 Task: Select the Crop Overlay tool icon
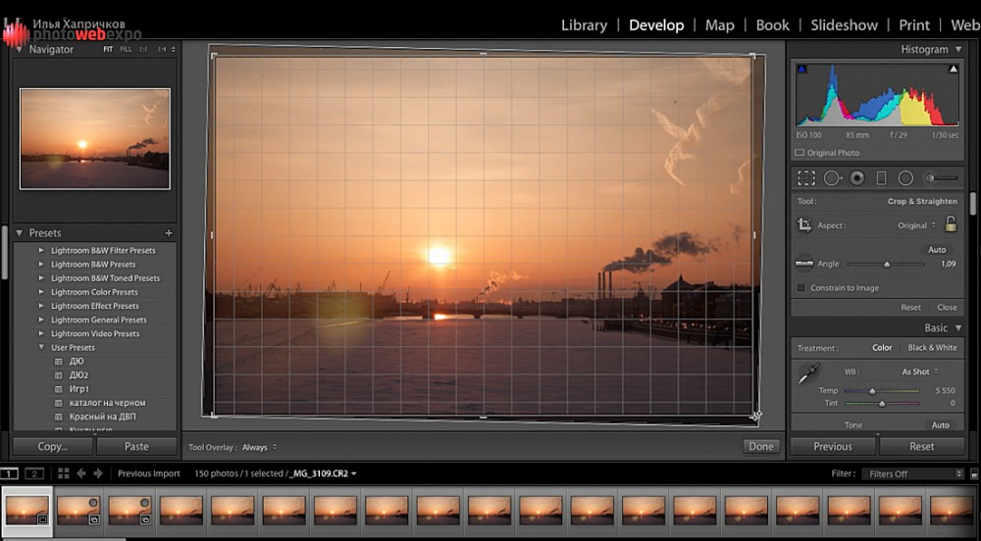806,178
